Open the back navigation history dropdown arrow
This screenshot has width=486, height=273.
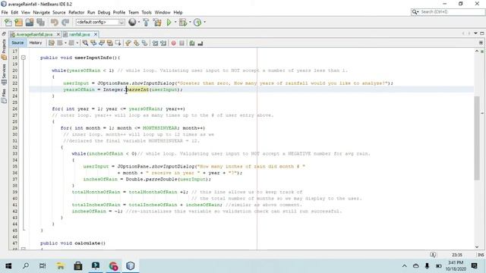[65, 43]
